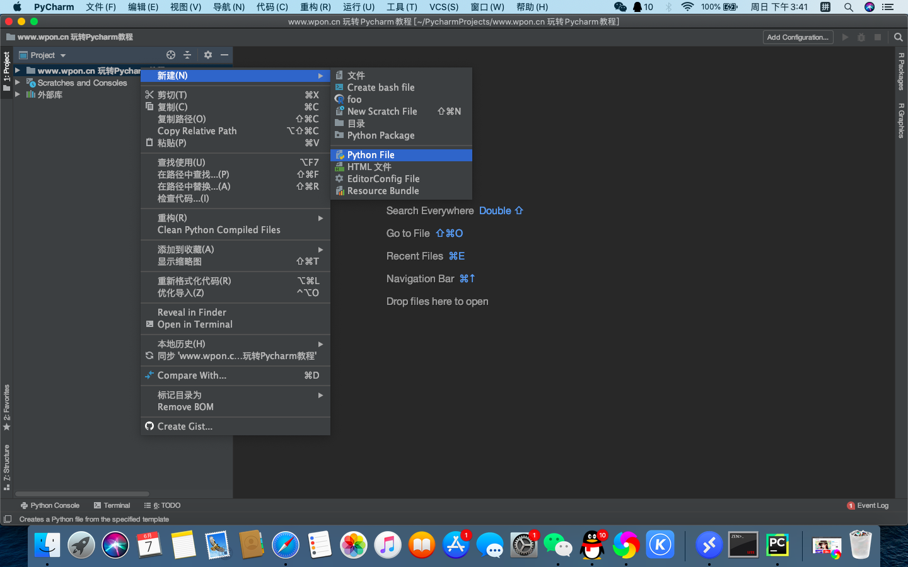Select New Scratch File entry

click(401, 112)
